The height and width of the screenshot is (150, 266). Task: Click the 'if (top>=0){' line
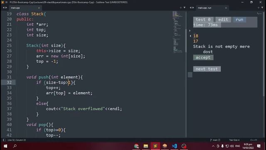point(51,130)
